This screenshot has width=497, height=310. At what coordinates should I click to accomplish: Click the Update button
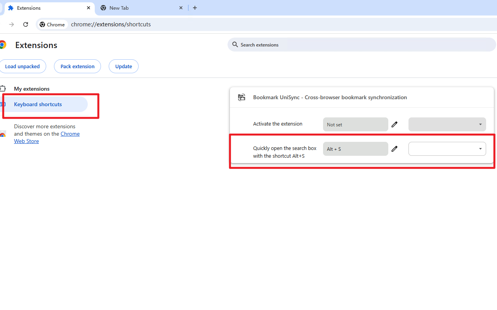pos(123,66)
